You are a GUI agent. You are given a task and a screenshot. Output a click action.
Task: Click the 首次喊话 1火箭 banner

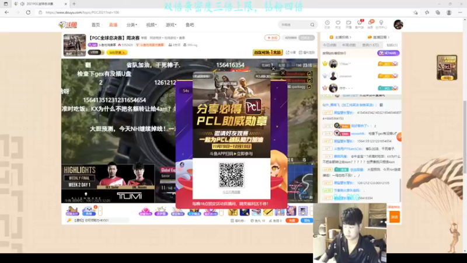click(268, 52)
